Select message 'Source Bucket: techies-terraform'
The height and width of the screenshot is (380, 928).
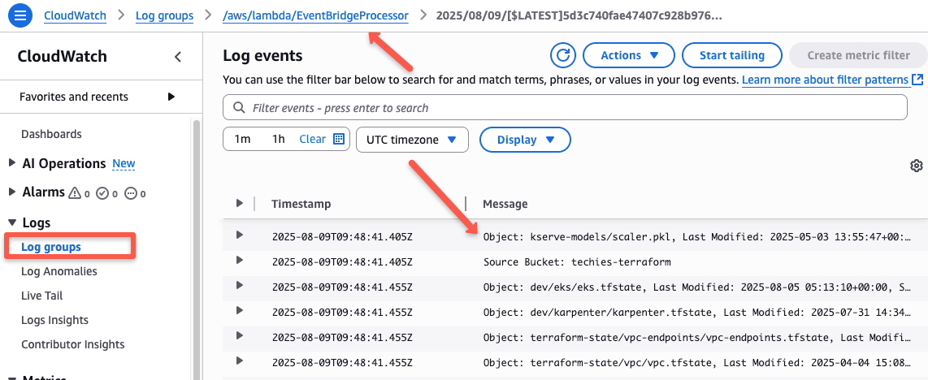[577, 261]
